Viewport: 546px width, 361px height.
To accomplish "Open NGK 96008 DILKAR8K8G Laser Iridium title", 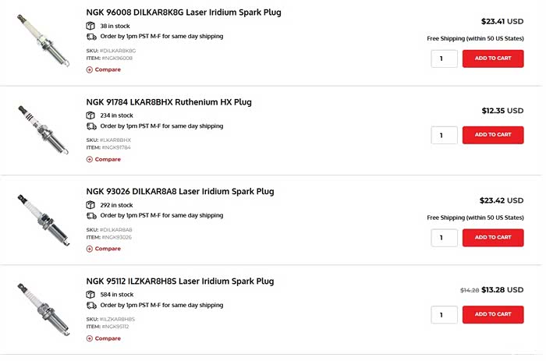I will coord(183,12).
